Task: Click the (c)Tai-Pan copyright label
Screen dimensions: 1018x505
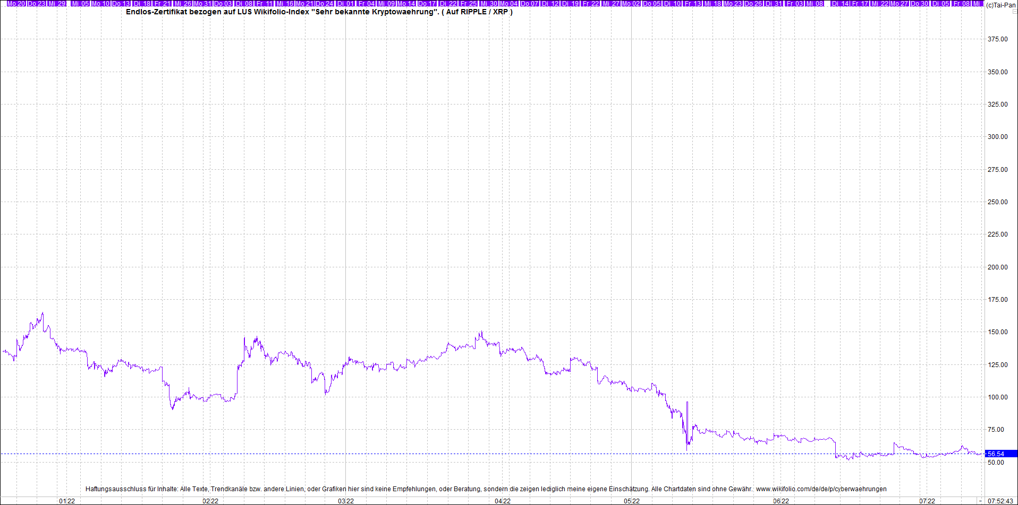Action: click(1001, 5)
